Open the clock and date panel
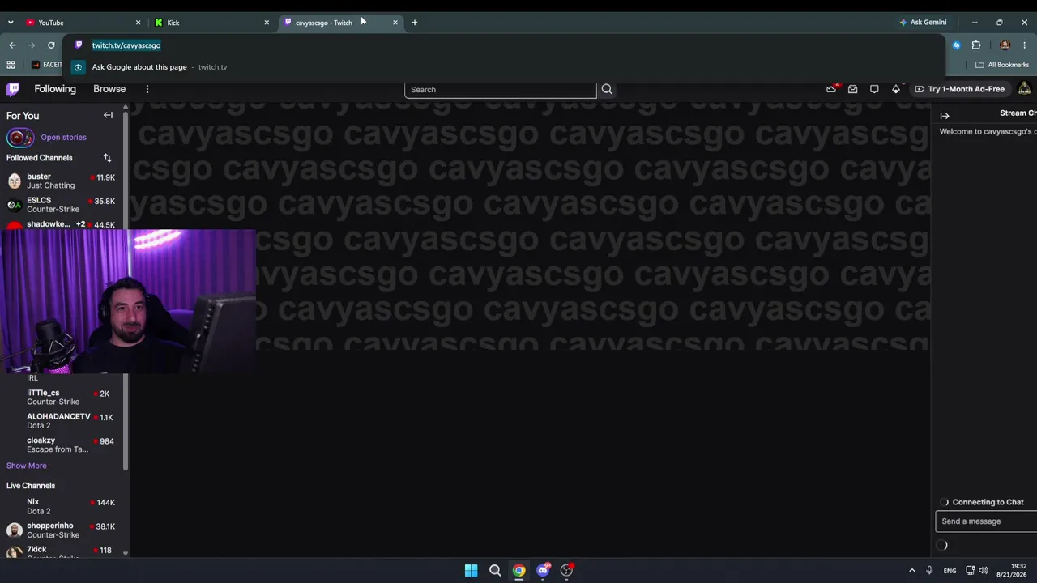This screenshot has width=1037, height=583. (x=1011, y=570)
